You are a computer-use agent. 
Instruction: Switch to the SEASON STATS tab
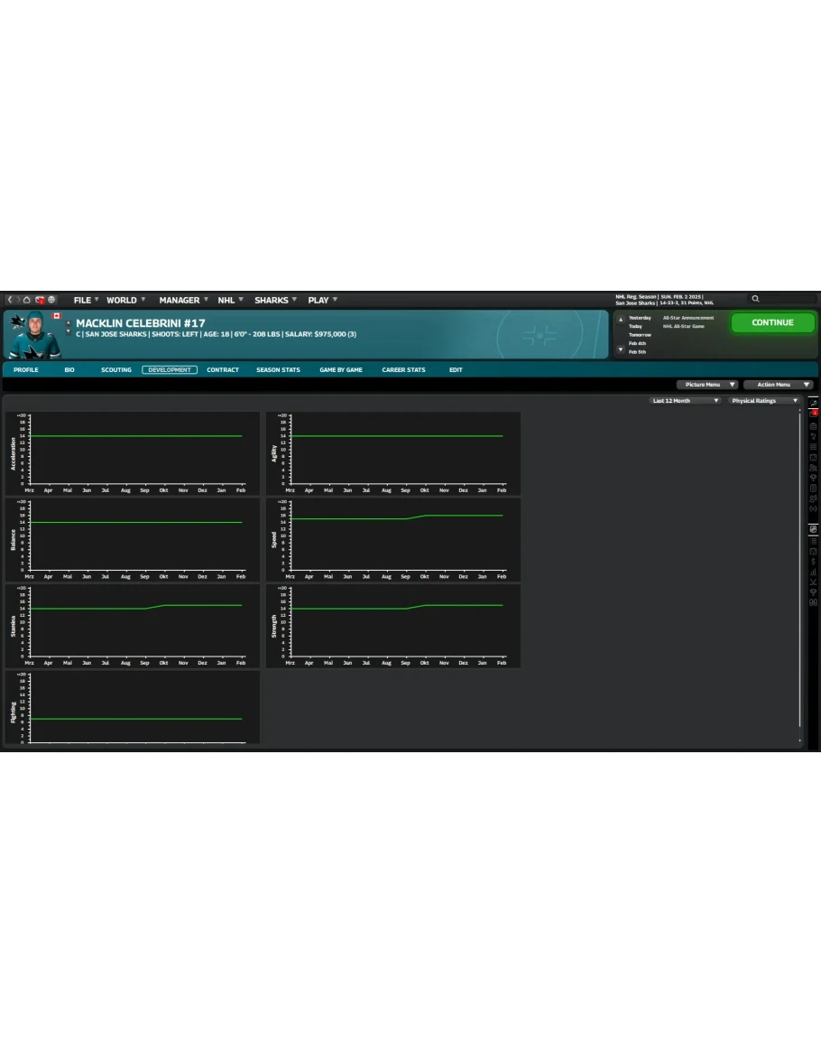[278, 370]
